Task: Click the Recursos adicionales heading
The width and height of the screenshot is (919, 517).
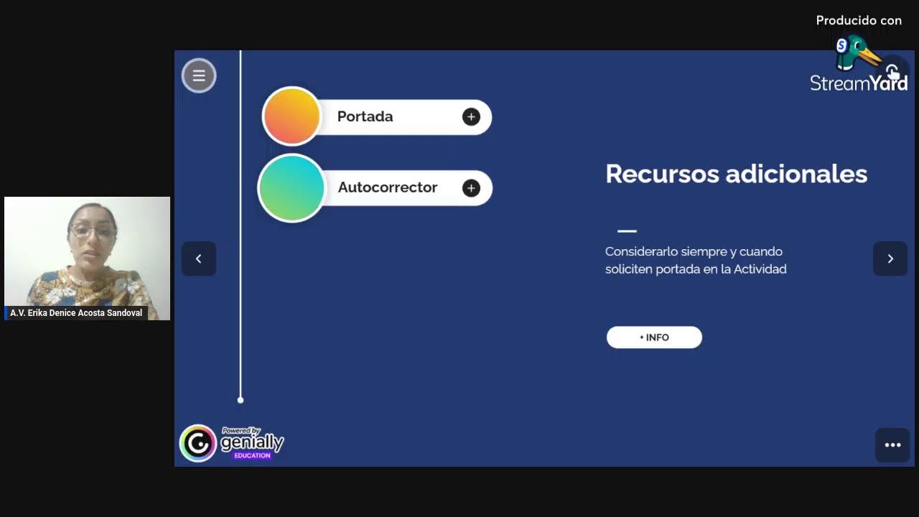Action: pos(737,174)
